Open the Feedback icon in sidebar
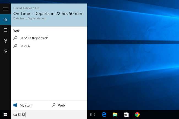 tap(5, 51)
